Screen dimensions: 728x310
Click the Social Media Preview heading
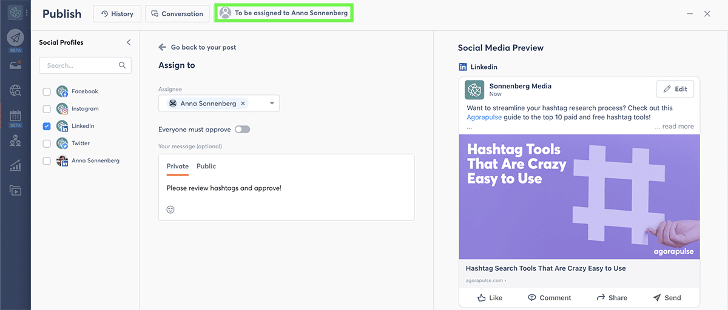(x=500, y=48)
